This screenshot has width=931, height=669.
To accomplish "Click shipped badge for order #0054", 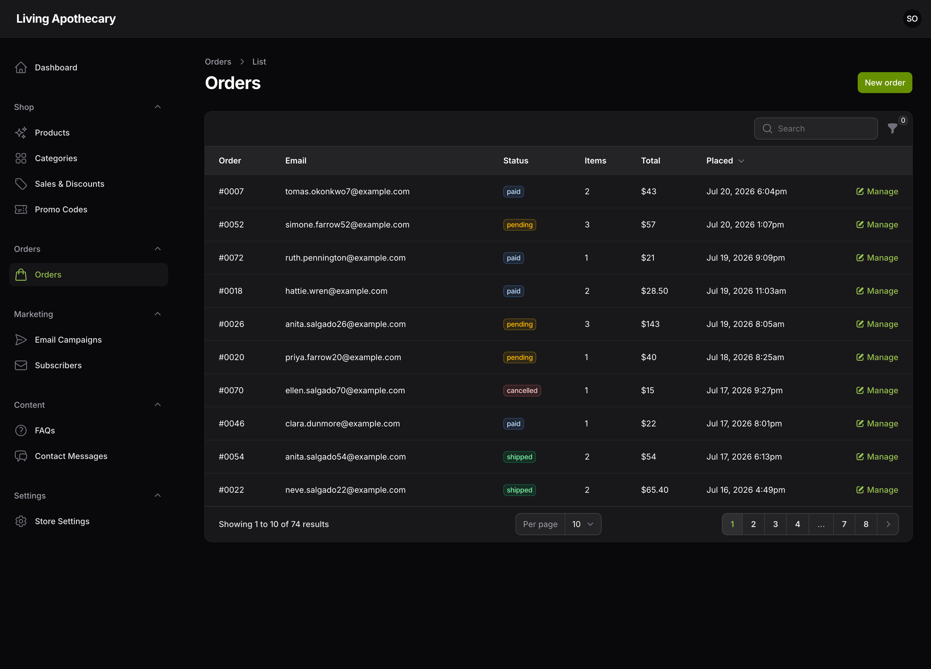I will tap(519, 457).
